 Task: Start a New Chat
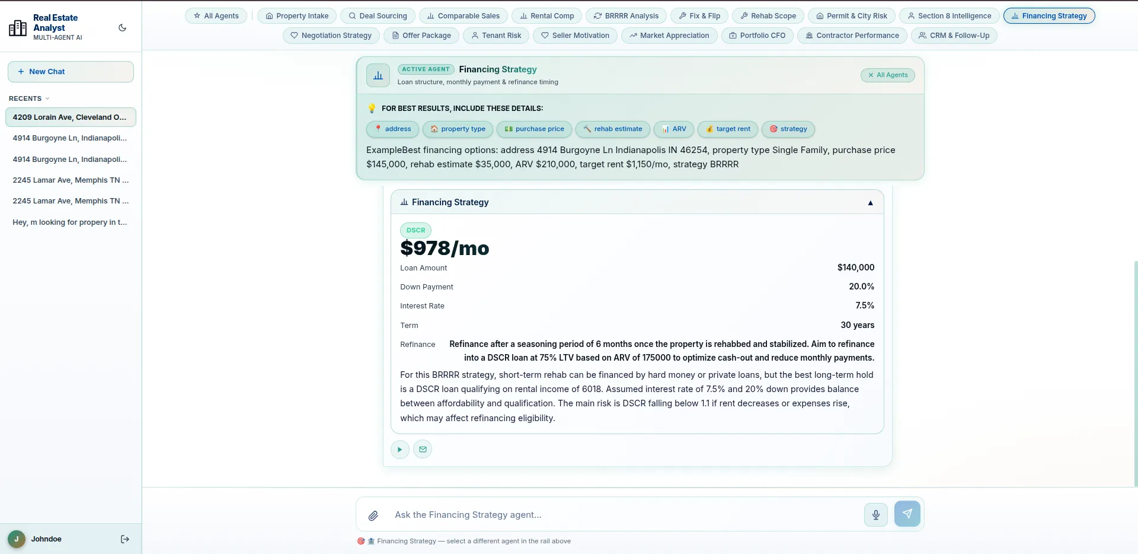(71, 72)
